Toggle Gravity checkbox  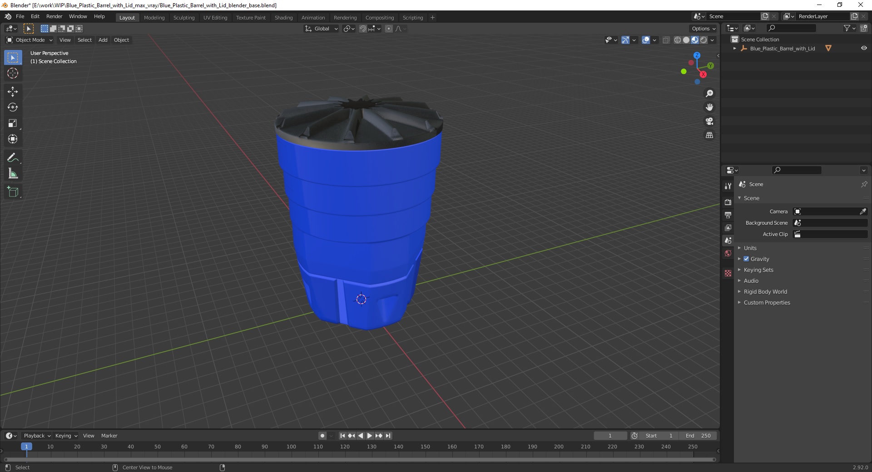(x=746, y=259)
